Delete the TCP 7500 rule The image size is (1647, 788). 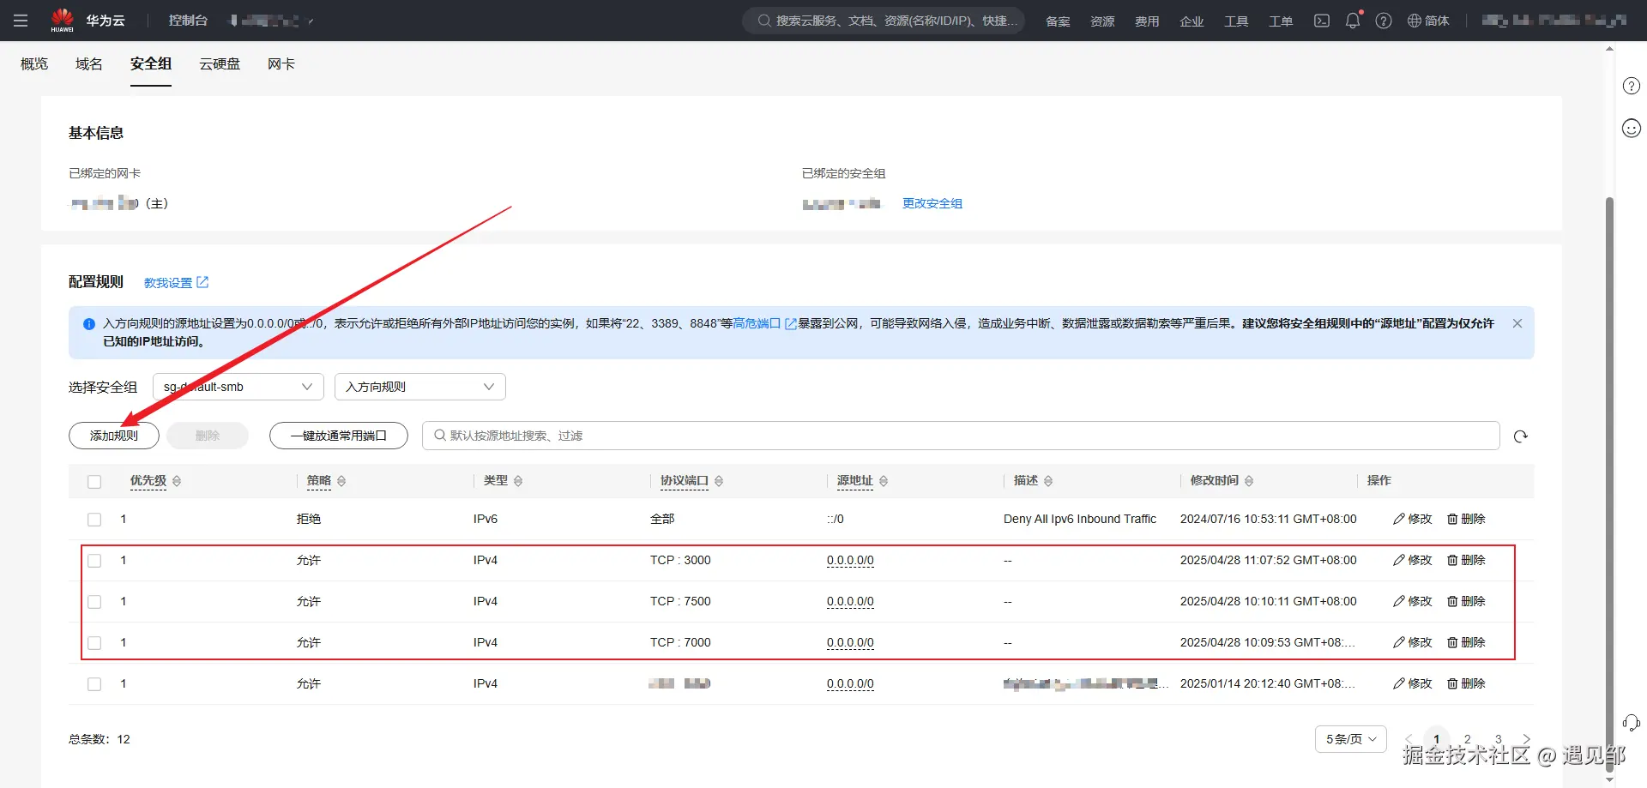[x=1466, y=601]
